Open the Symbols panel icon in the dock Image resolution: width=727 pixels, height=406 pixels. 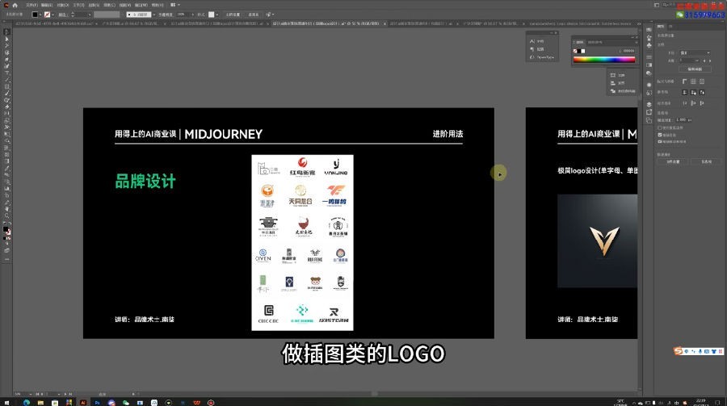[649, 45]
